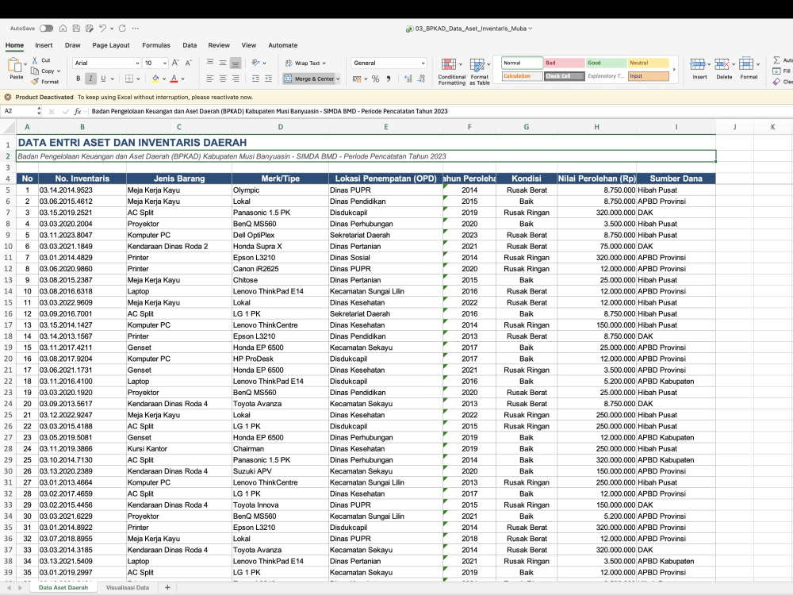This screenshot has width=793, height=595.
Task: Click the Increase Decimal icon
Action: [408, 79]
